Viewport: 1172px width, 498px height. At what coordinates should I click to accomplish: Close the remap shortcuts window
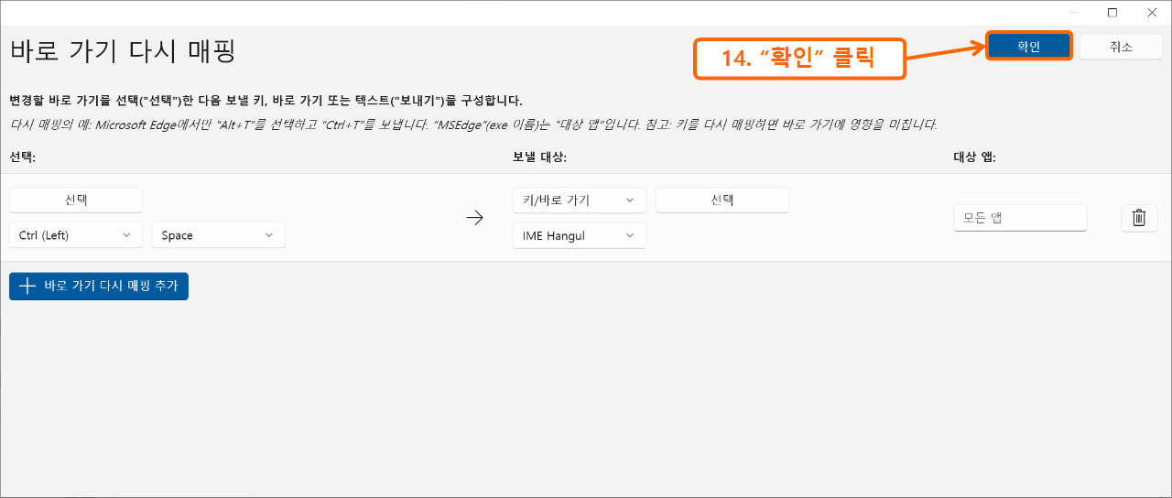[1151, 12]
